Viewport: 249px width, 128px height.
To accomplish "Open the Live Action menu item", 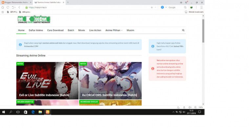I will click(x=95, y=30).
